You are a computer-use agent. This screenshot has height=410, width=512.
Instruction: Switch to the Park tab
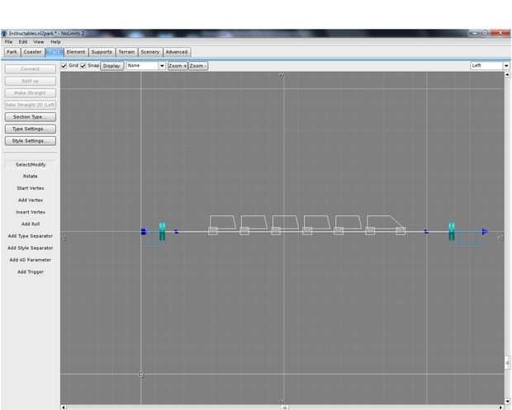tap(12, 52)
